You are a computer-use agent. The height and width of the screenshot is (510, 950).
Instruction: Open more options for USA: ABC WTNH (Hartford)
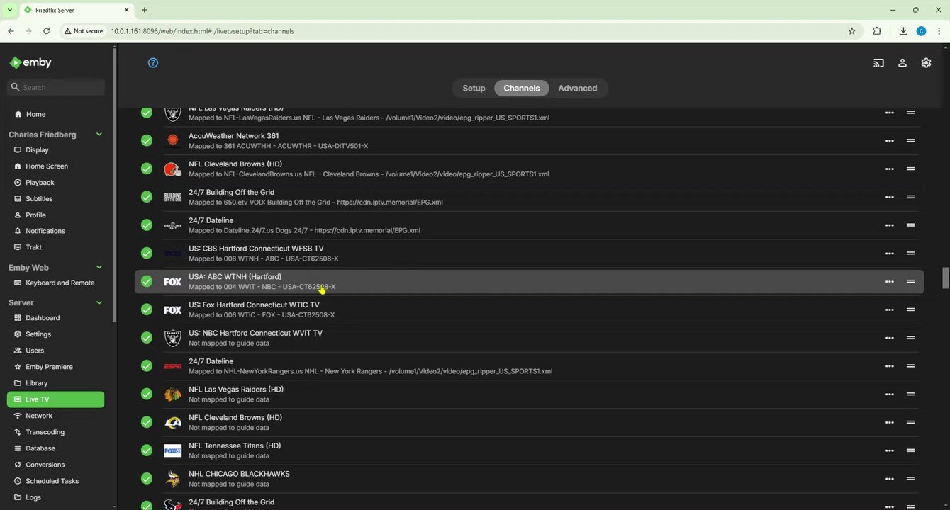(889, 282)
